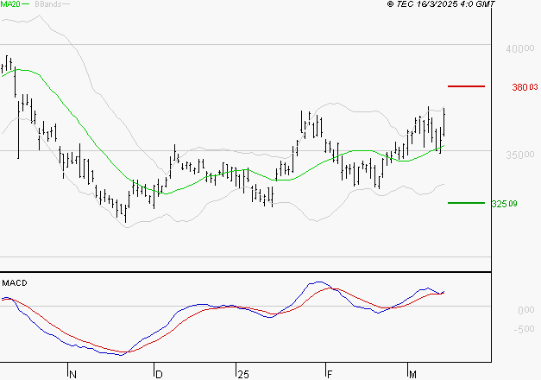Viewport: 541px width, 380px height.
Task: Click the MA20 legend label
Action: pos(10,4)
